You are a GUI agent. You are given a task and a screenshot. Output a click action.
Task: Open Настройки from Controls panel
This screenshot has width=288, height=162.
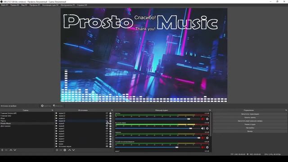click(x=250, y=128)
